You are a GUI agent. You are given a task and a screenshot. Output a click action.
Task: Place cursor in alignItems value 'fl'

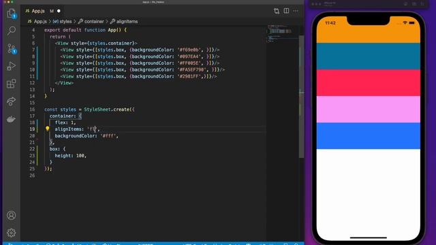point(93,129)
